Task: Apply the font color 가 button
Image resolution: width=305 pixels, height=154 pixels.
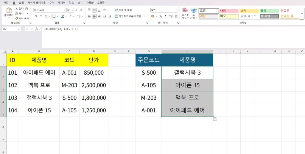Action: coord(70,16)
